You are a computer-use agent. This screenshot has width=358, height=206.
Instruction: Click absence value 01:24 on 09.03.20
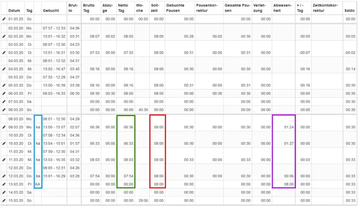pos(289,127)
